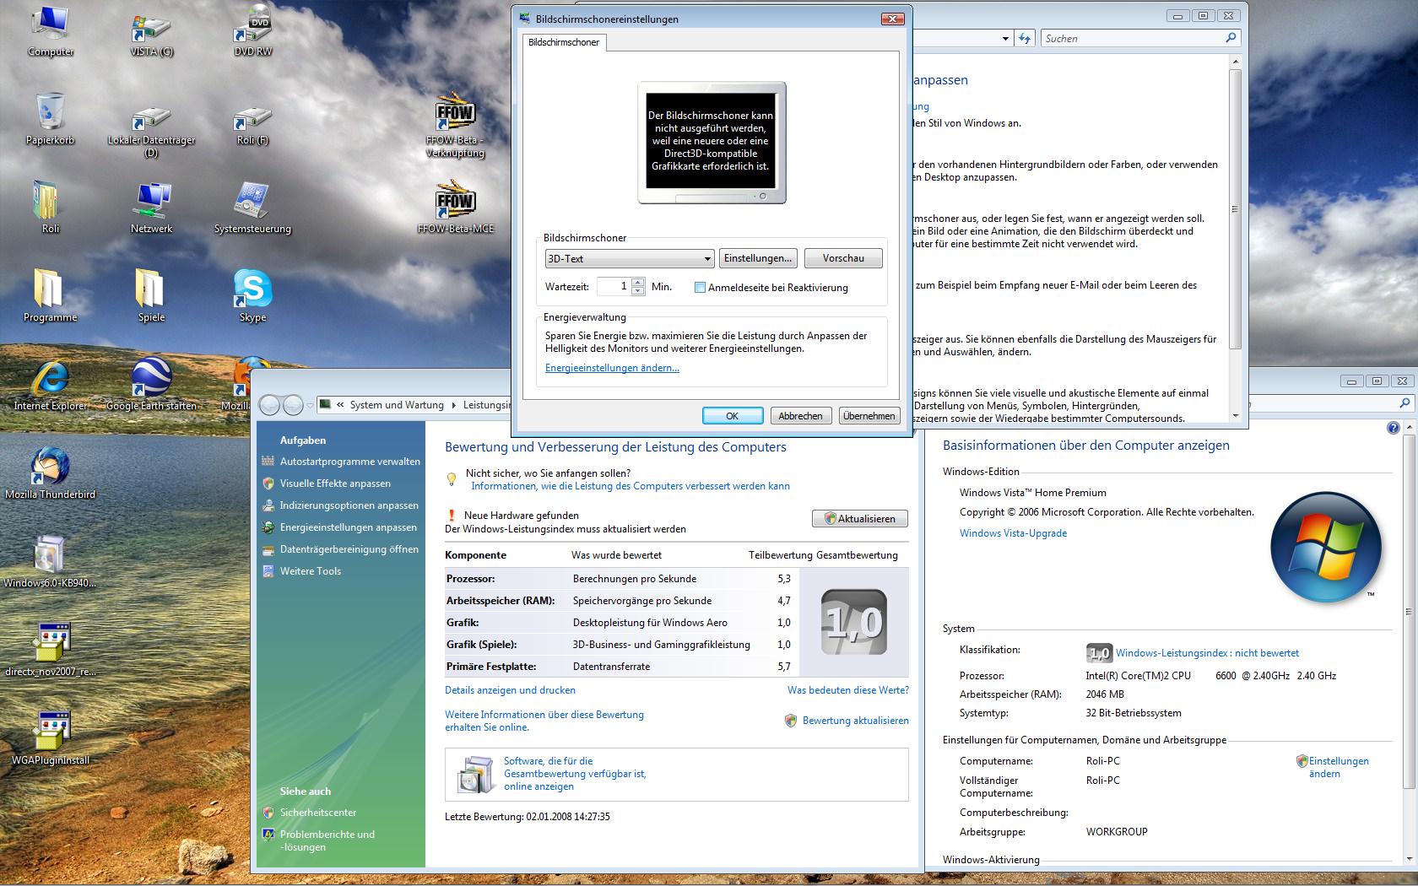The height and width of the screenshot is (886, 1418).
Task: Open Visuelle Effekte anpassen task
Action: [335, 484]
